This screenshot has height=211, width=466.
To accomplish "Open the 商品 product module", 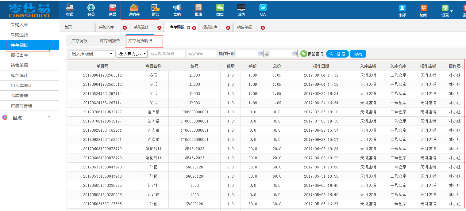I will point(112,9).
